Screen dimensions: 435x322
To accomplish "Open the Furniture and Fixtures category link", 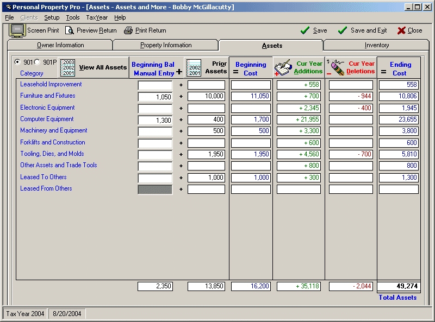I will click(48, 96).
